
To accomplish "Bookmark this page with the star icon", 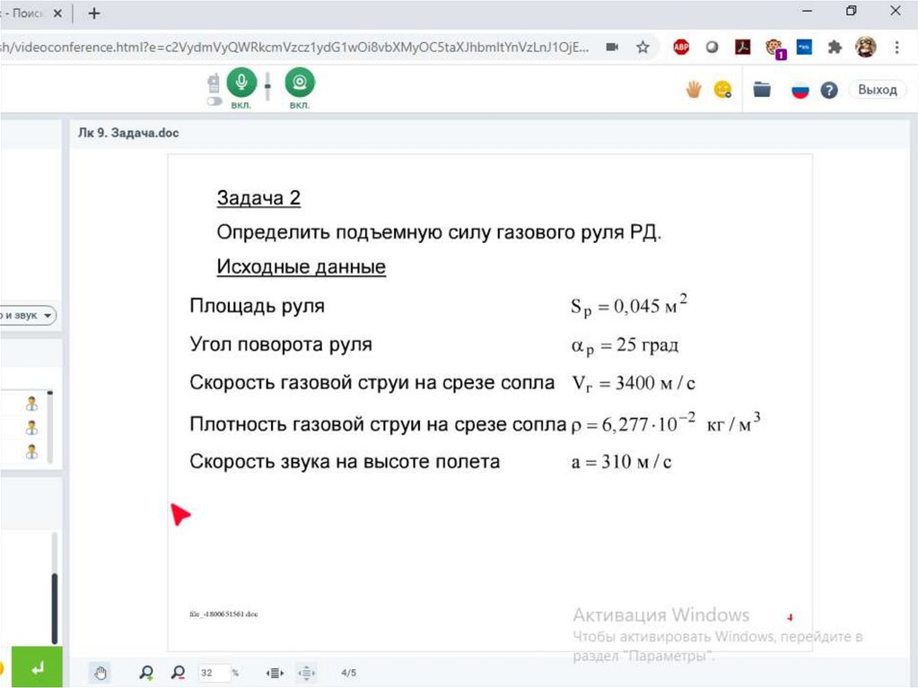I will pyautogui.click(x=643, y=48).
